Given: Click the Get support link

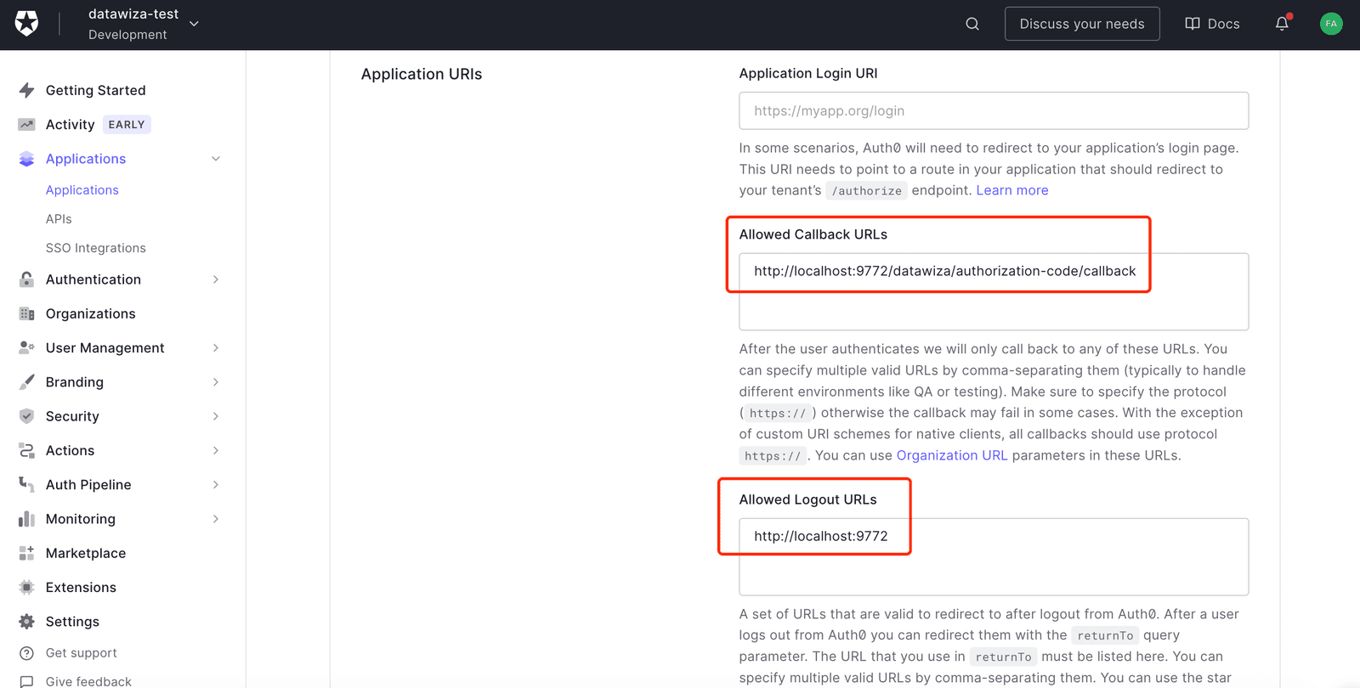Looking at the screenshot, I should click(x=82, y=653).
